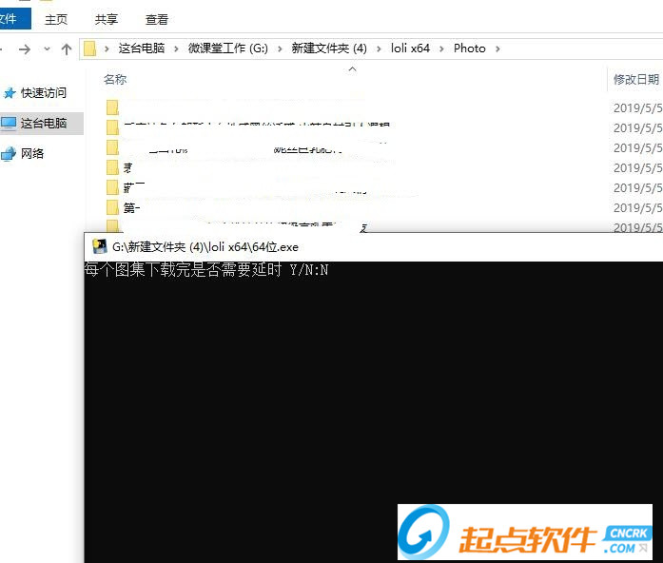Viewport: 663px width, 563px height.
Task: Select the fourth folder icon in list
Action: [112, 167]
